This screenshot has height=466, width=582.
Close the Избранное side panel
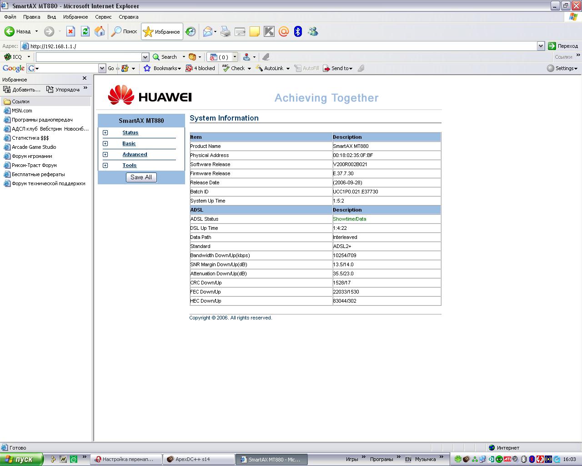85,78
